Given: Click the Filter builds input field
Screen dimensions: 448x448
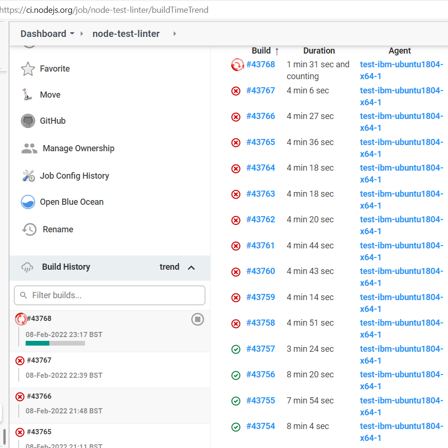Looking at the screenshot, I should (x=110, y=295).
